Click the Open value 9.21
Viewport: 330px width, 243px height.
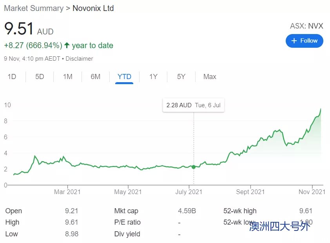pyautogui.click(x=72, y=211)
